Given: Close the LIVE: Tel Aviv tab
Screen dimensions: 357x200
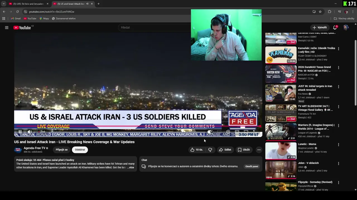Looking at the screenshot, I should coord(48,4).
